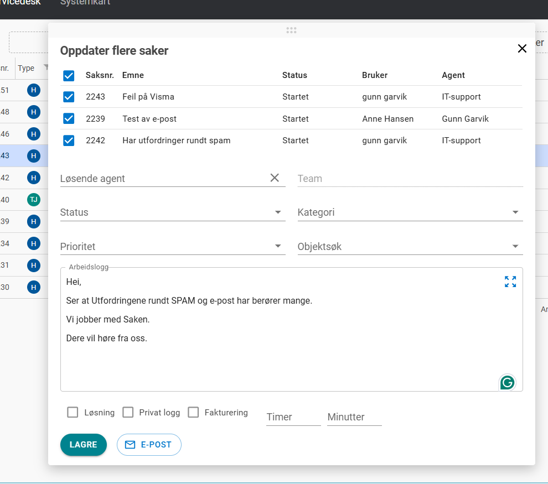Toggle the select-all cases checkbox
Screen dimensions: 548x484
pos(69,75)
